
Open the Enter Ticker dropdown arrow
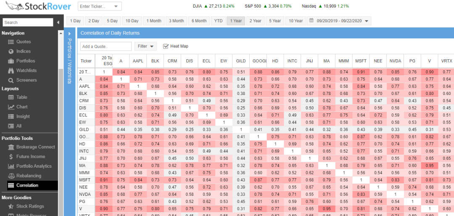[116, 6]
